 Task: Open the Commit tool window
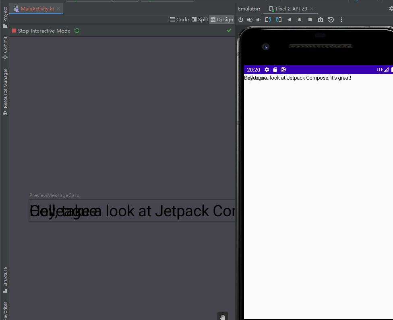(x=4, y=45)
